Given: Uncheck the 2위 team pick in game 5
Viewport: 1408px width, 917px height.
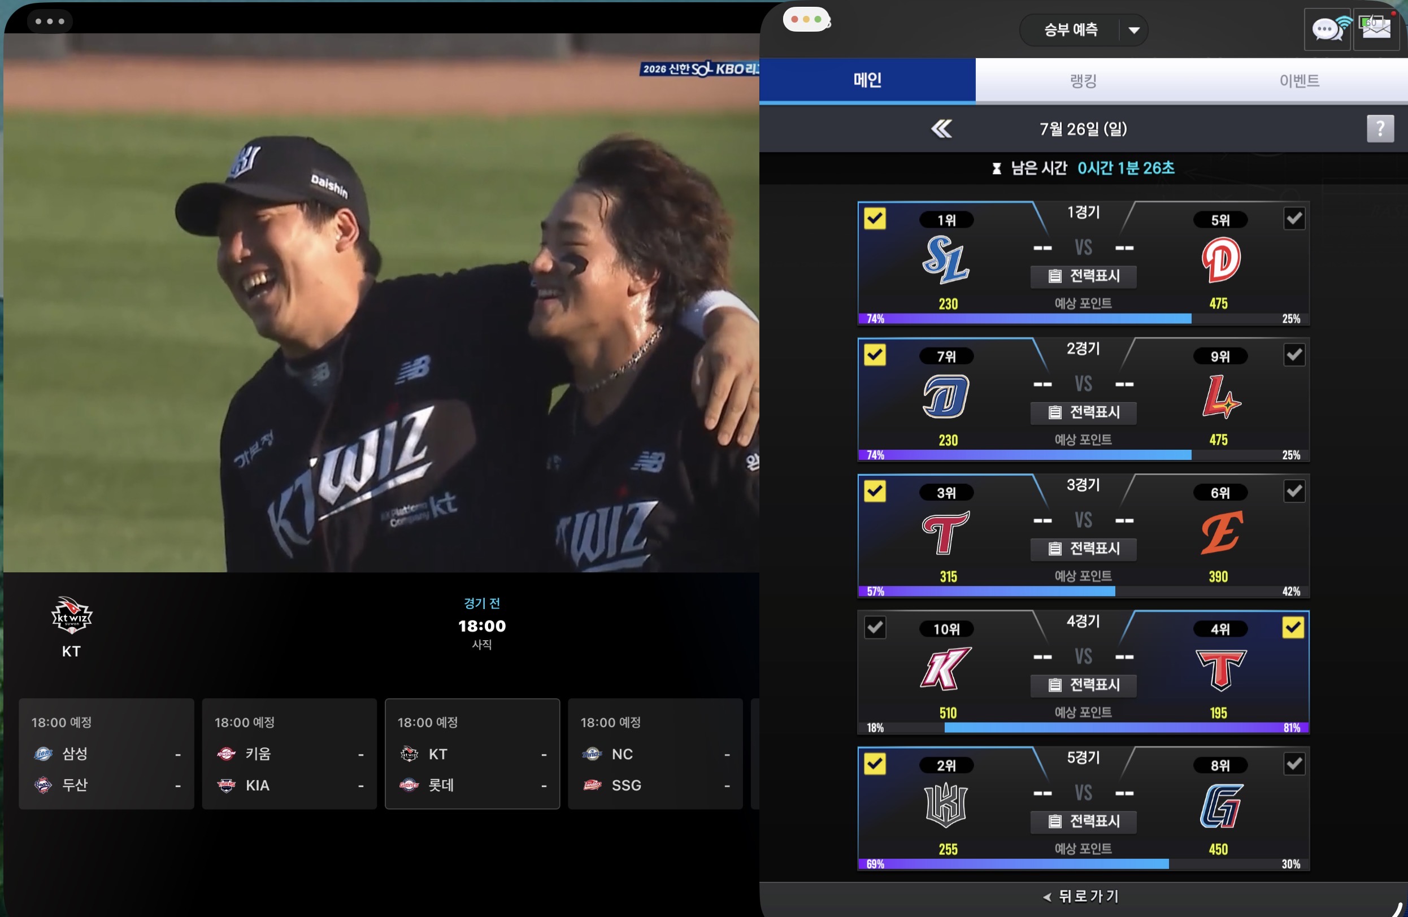Looking at the screenshot, I should click(x=875, y=764).
